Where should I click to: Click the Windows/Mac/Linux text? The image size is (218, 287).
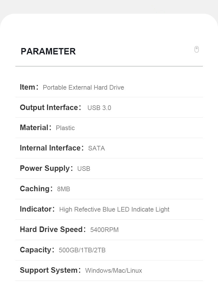click(114, 271)
